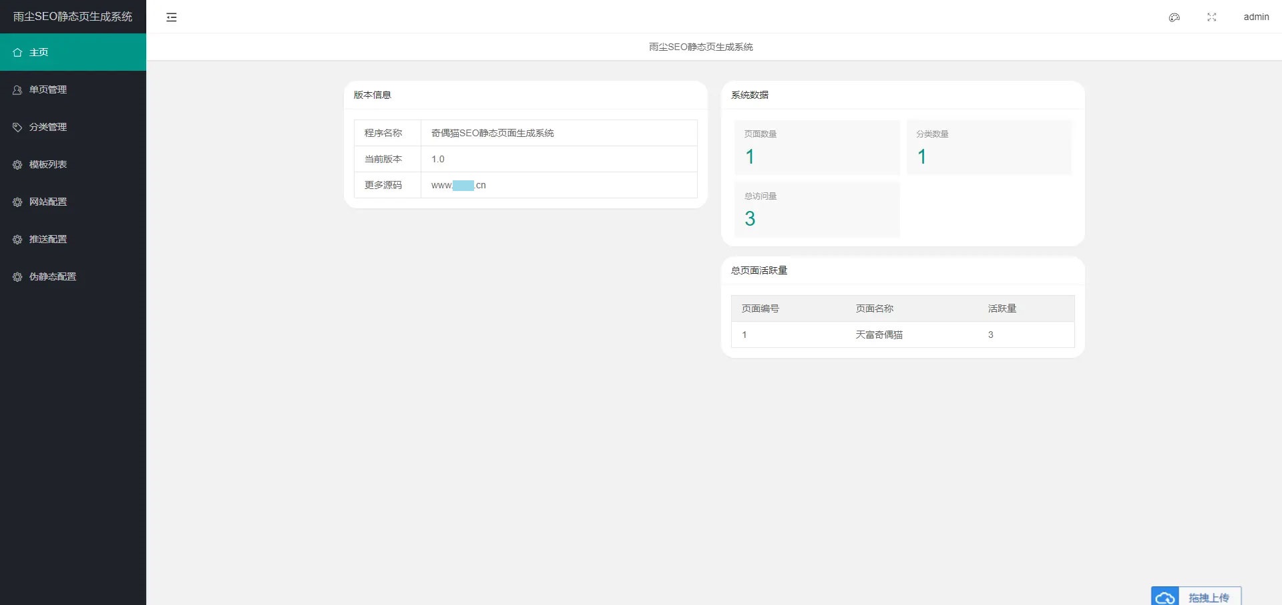This screenshot has height=605, width=1282.
Task: Click the cloud upload icon at bottom right
Action: click(1166, 596)
